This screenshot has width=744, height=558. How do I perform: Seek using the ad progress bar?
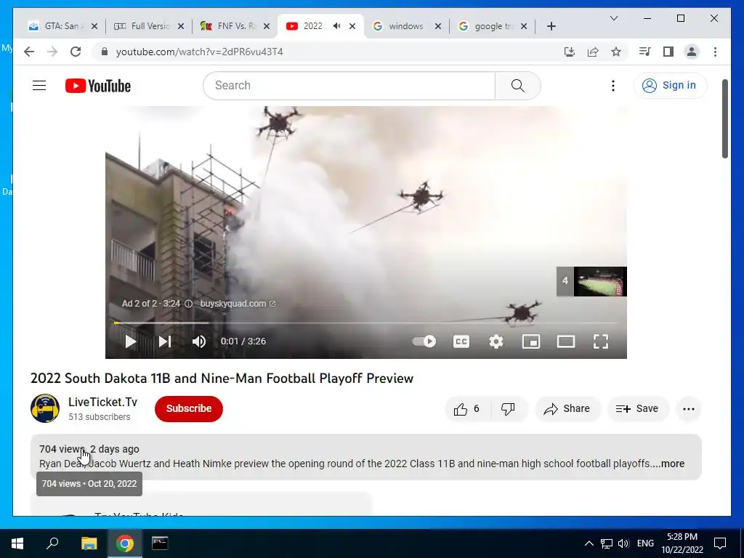(x=366, y=323)
